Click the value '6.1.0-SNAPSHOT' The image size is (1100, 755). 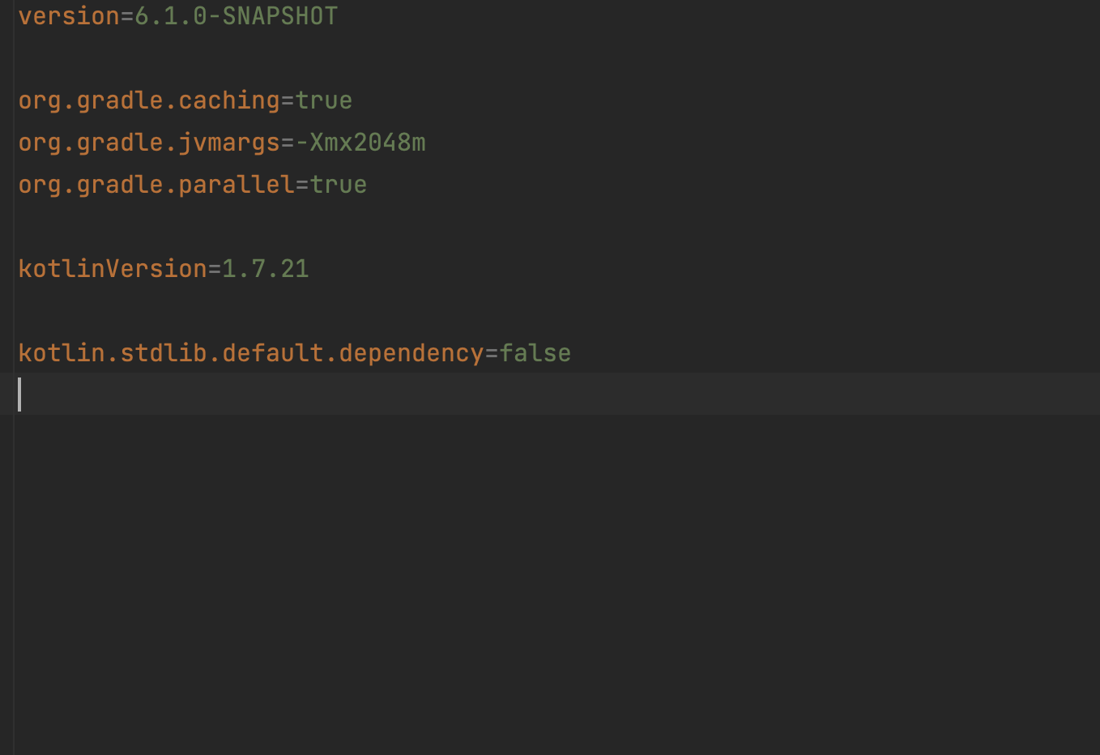tap(236, 16)
